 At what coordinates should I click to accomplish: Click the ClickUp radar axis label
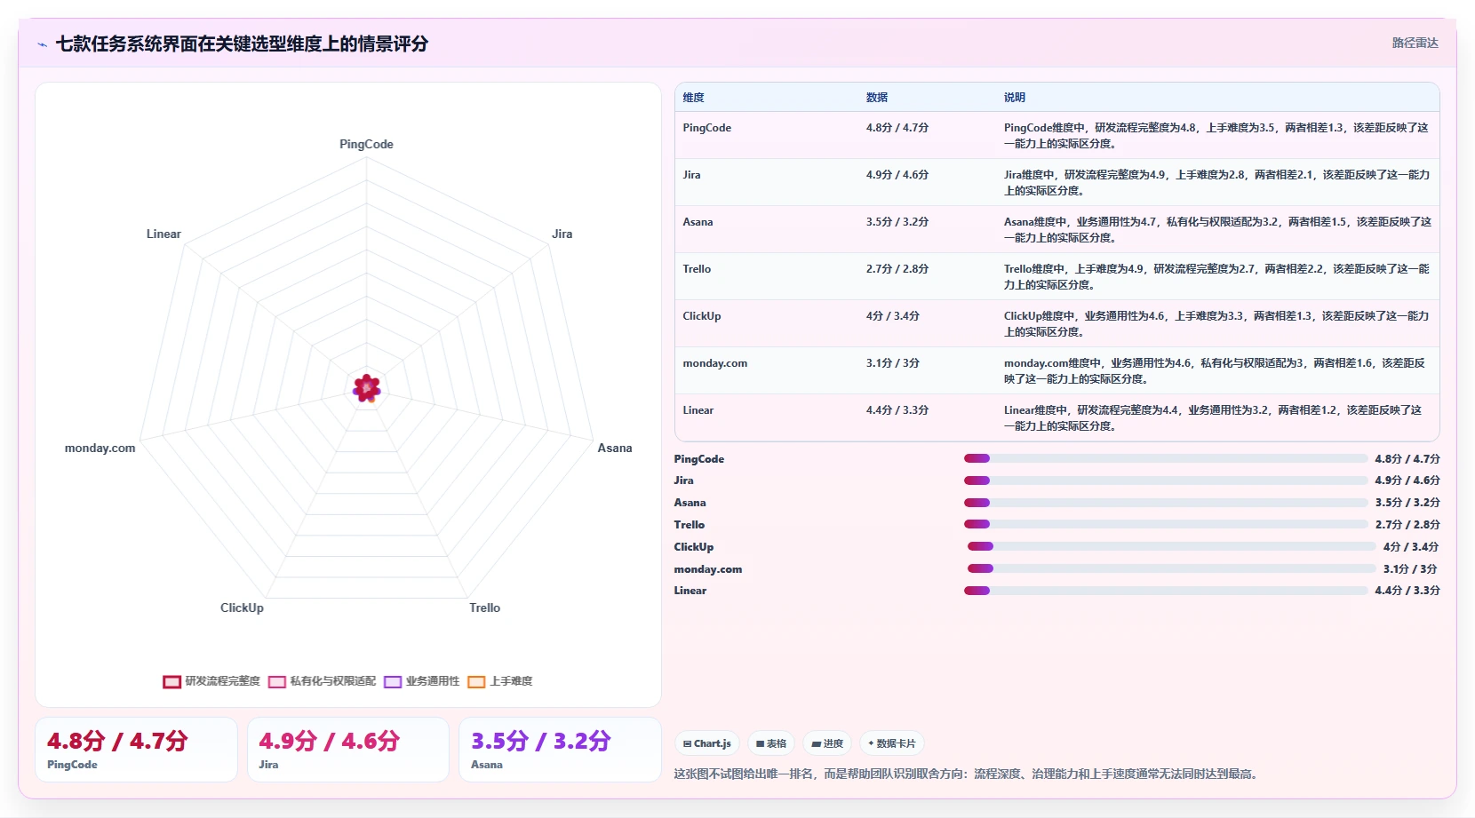[x=242, y=608]
